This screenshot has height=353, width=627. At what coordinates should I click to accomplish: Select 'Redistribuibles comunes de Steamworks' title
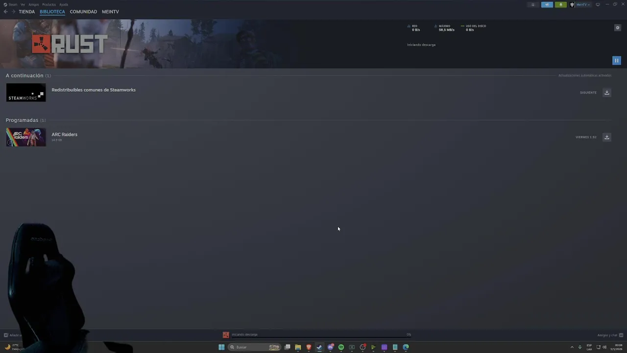pos(94,90)
